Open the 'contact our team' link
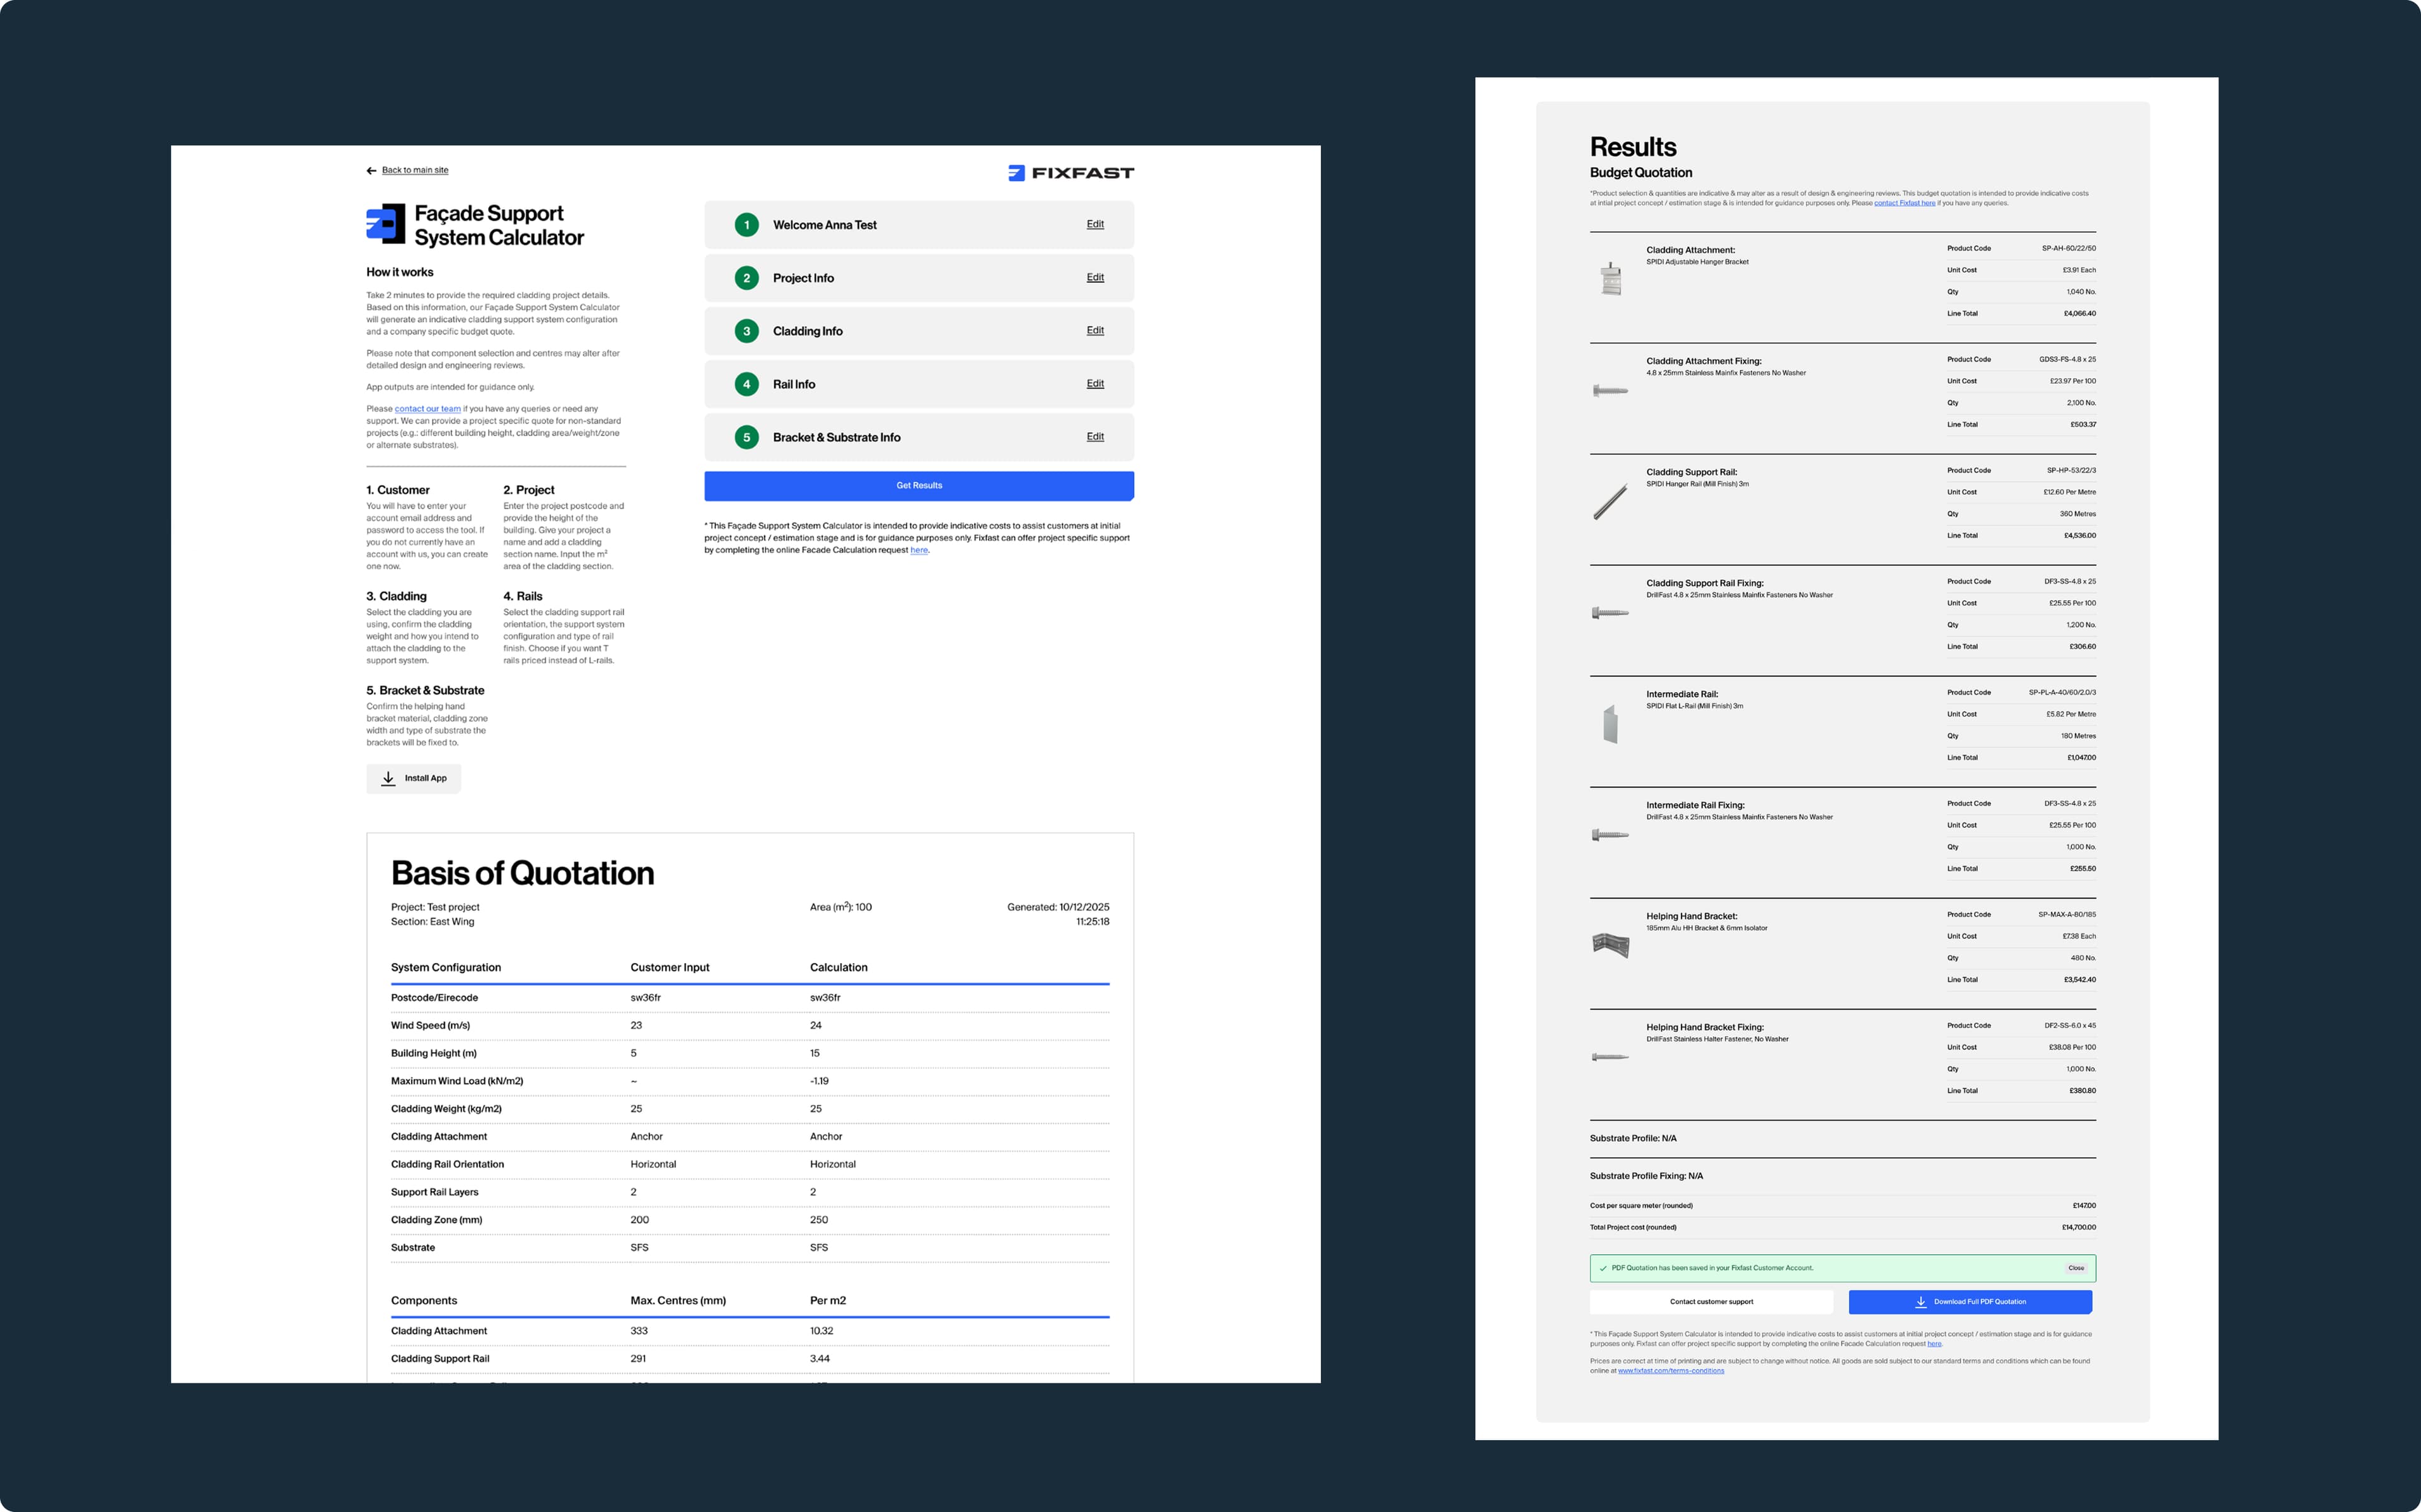This screenshot has width=2421, height=1512. click(427, 409)
